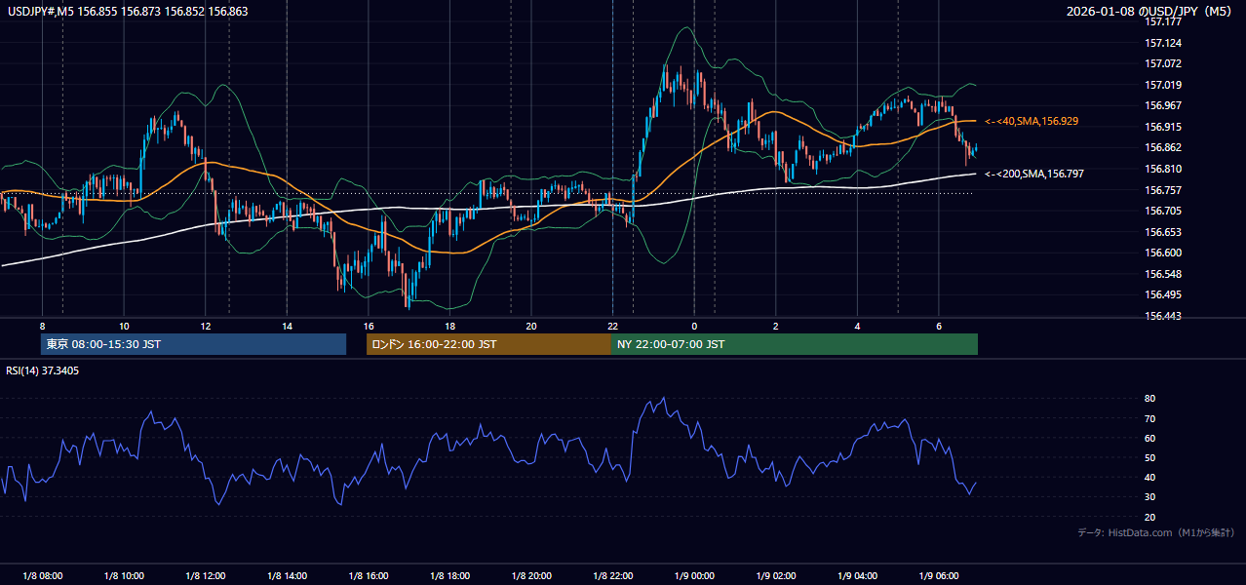Viewport: 1246px width, 585px height.
Task: Click hour label 16 under the price chart
Action: pos(369,326)
